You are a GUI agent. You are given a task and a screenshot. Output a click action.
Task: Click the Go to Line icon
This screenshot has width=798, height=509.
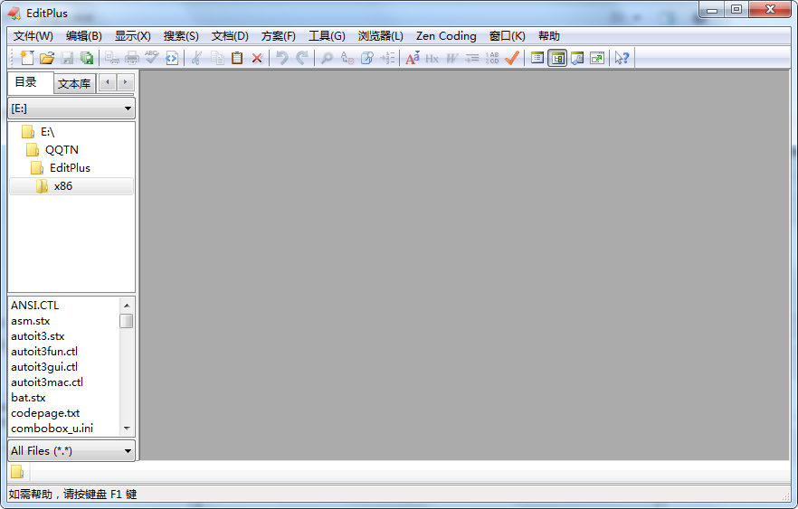(387, 58)
